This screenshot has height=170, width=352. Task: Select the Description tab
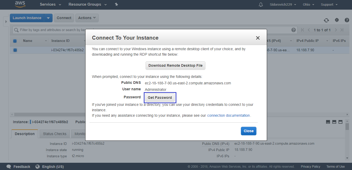click(25, 134)
